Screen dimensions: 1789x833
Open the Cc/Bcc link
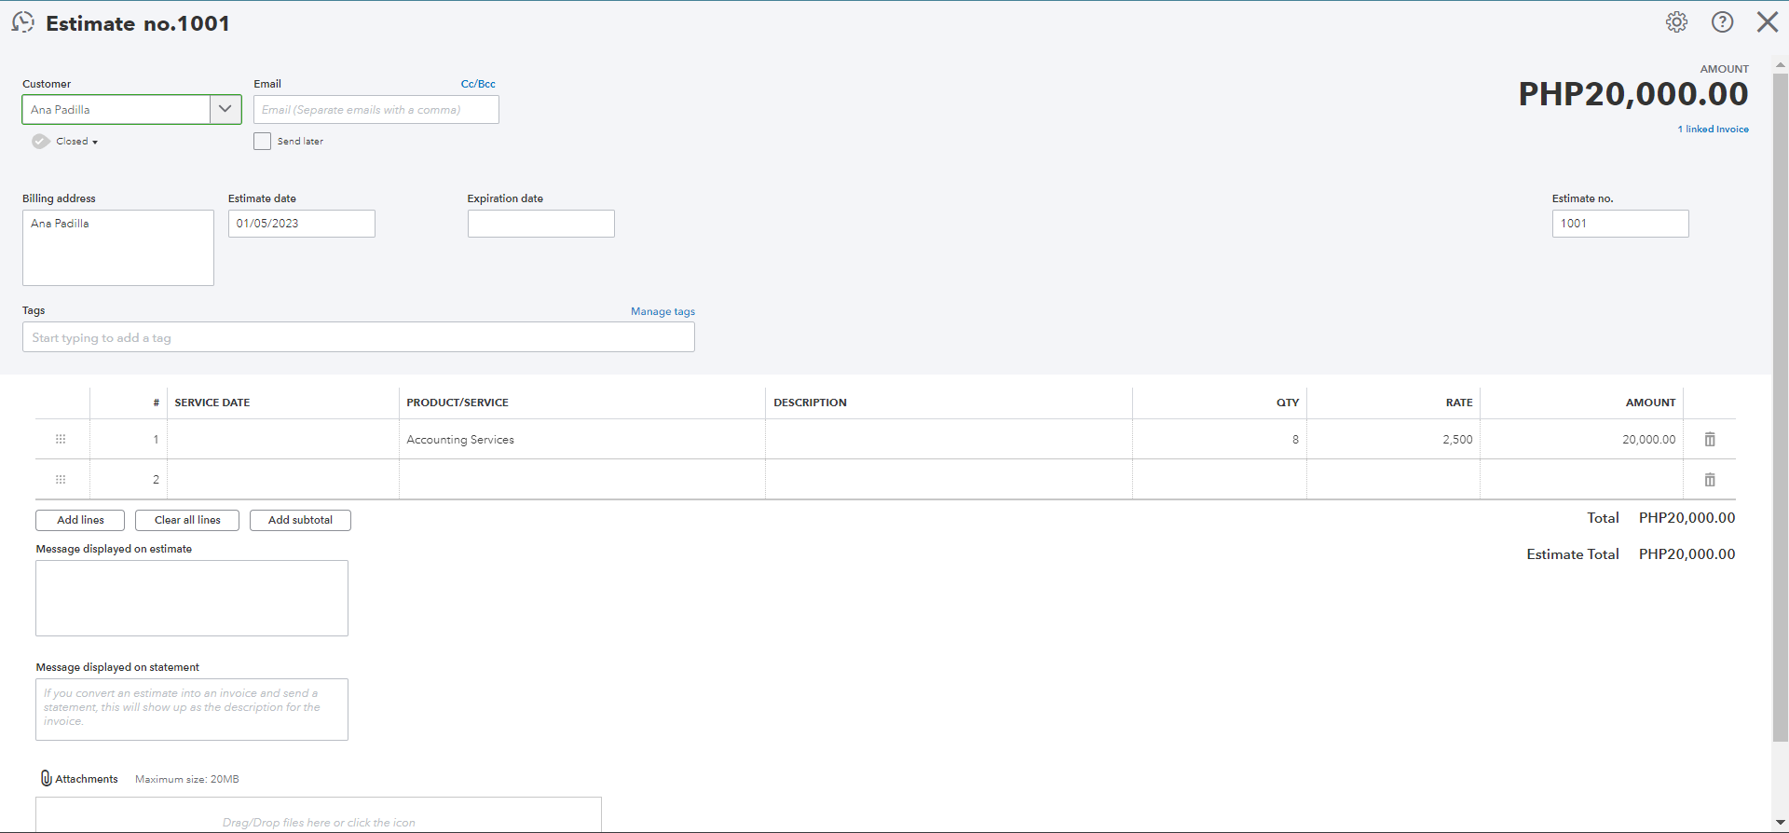coord(478,84)
